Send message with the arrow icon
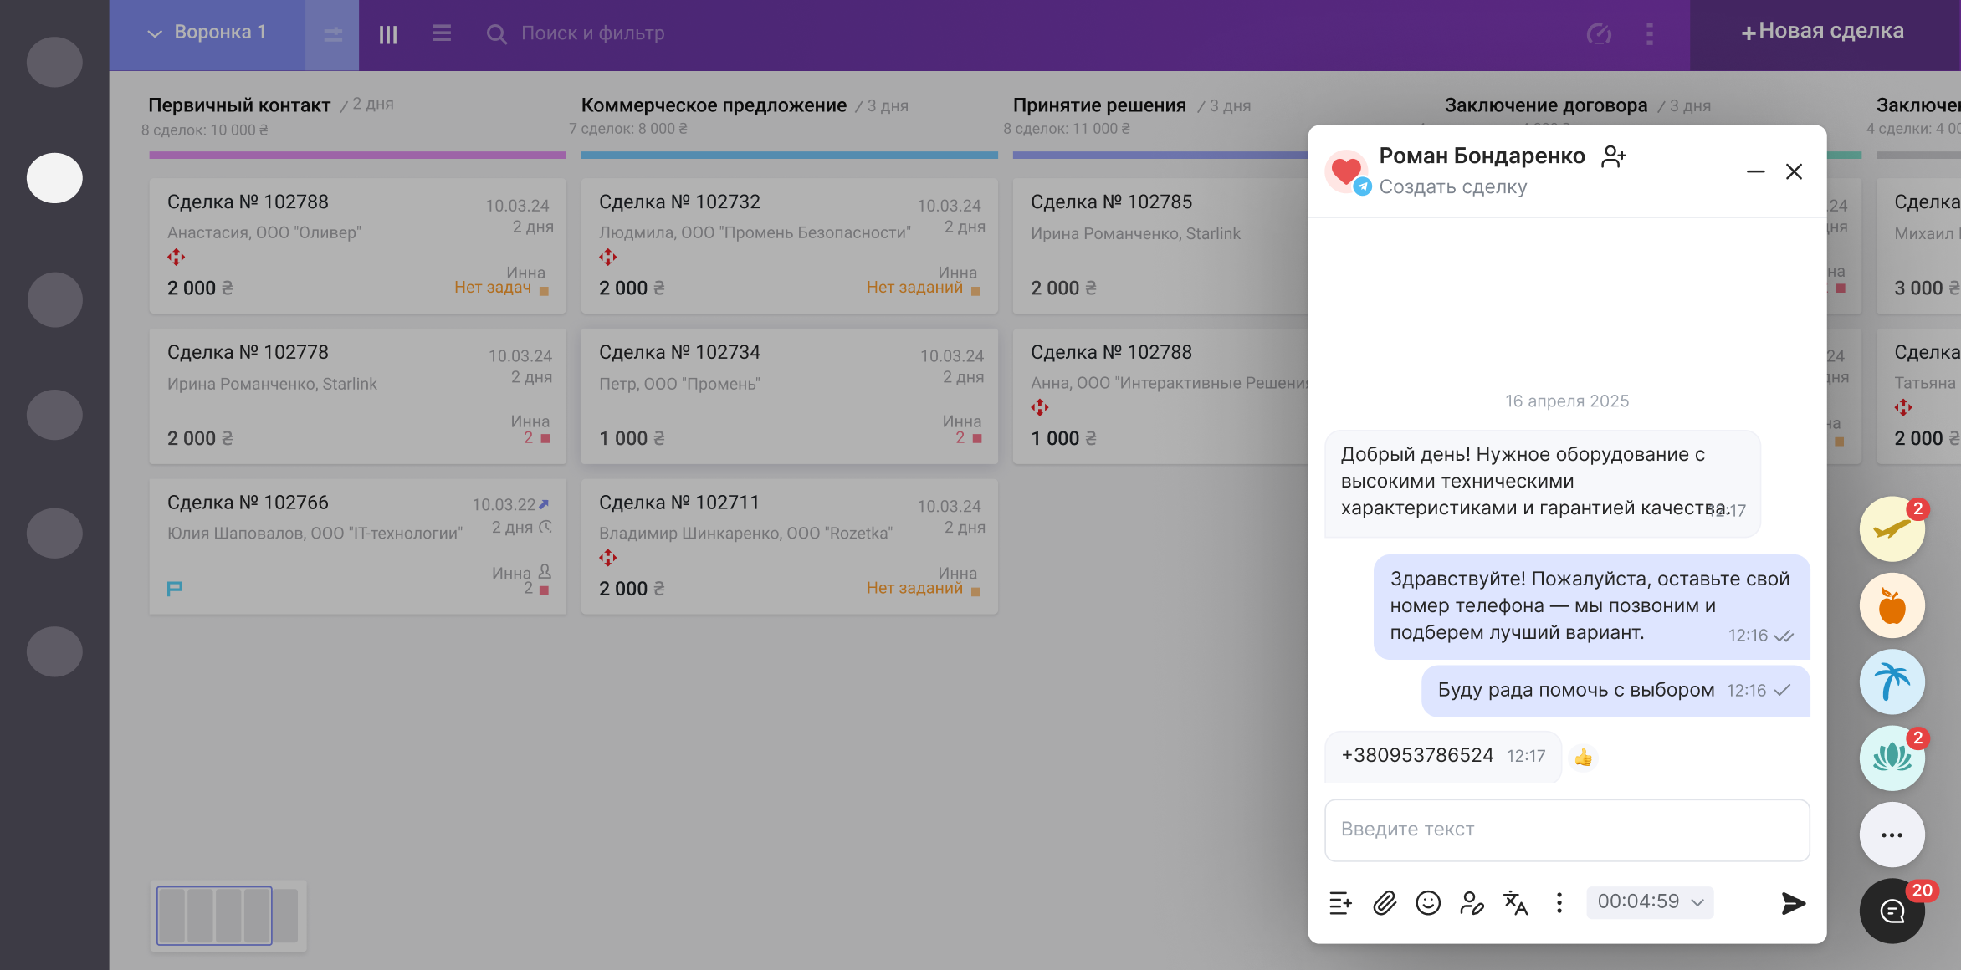This screenshot has height=970, width=1961. tap(1793, 903)
